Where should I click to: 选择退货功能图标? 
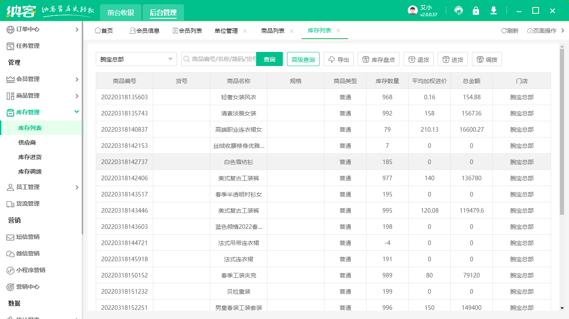point(411,59)
